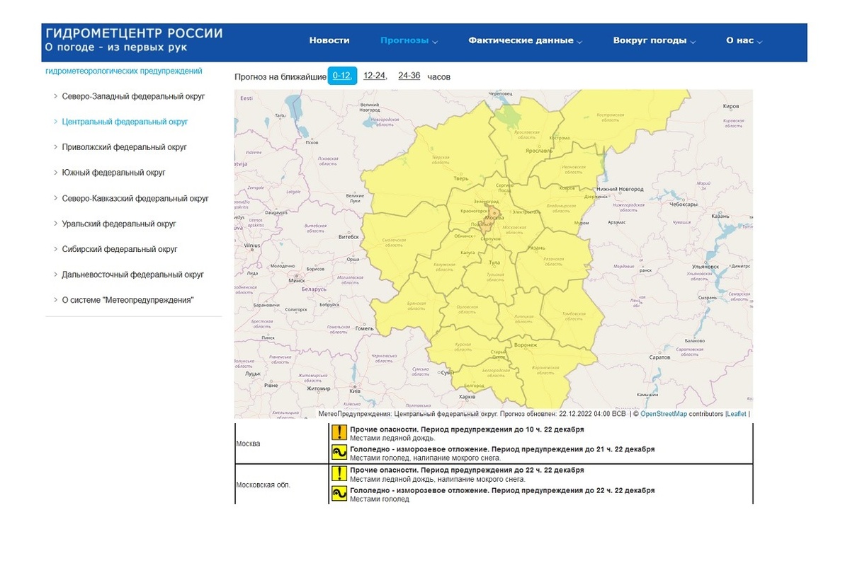Screen dimensions: 850x566
Task: Open Приволжский федеральный округ
Action: (x=124, y=147)
